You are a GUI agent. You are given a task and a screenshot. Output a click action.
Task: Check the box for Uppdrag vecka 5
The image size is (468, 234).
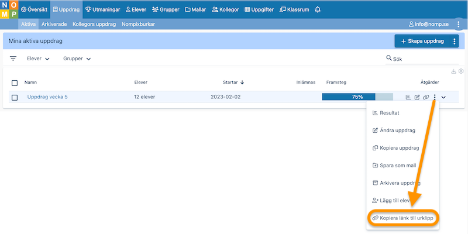pyautogui.click(x=15, y=97)
